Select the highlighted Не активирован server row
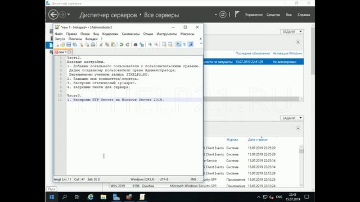This screenshot has height=202, width=360. click(254, 62)
